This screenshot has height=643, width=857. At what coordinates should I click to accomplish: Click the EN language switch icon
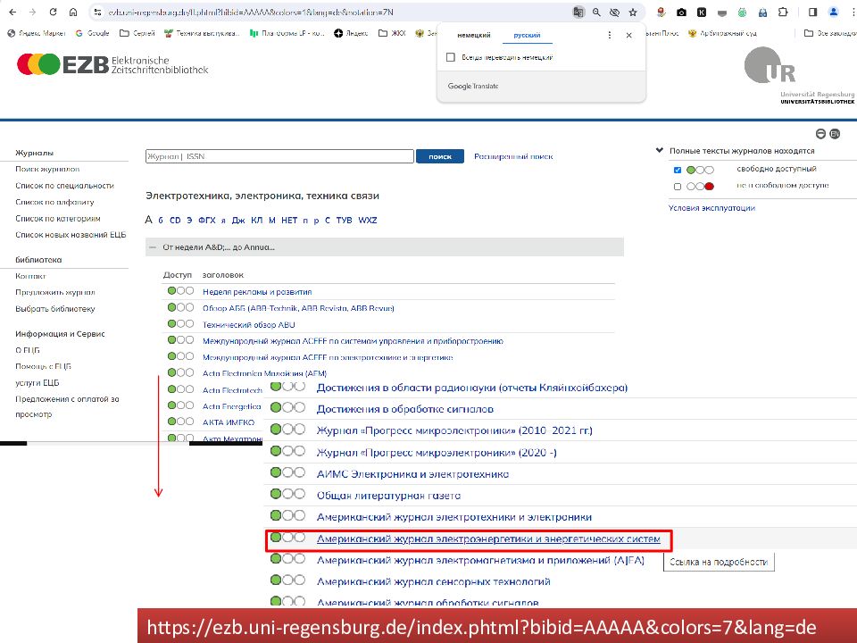tap(835, 133)
